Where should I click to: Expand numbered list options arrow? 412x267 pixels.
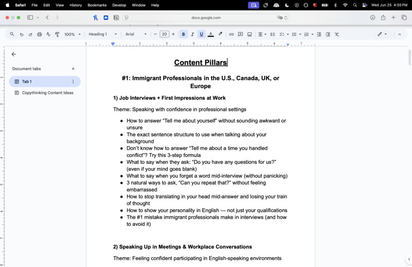point(313,34)
